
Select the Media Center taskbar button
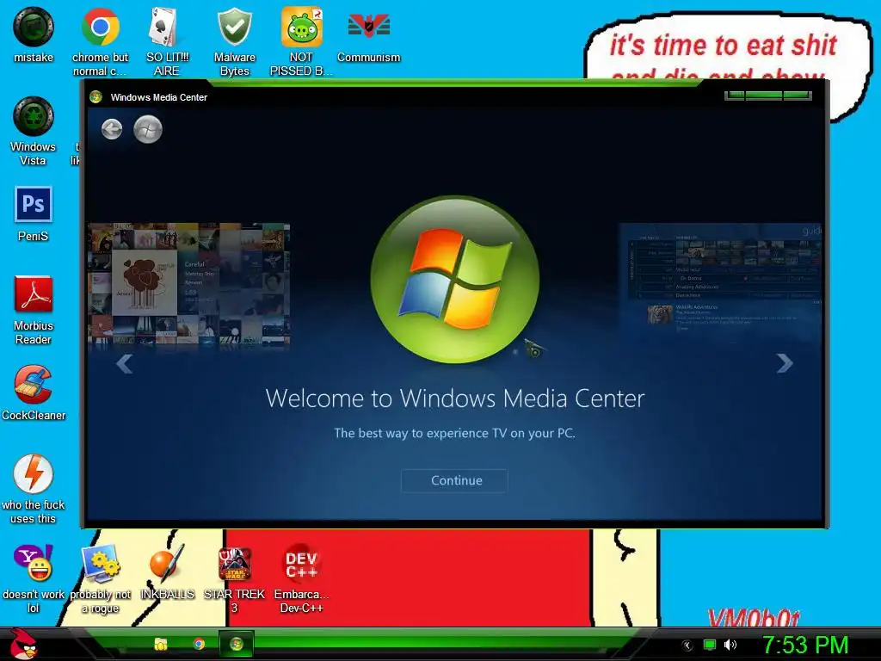tap(236, 644)
